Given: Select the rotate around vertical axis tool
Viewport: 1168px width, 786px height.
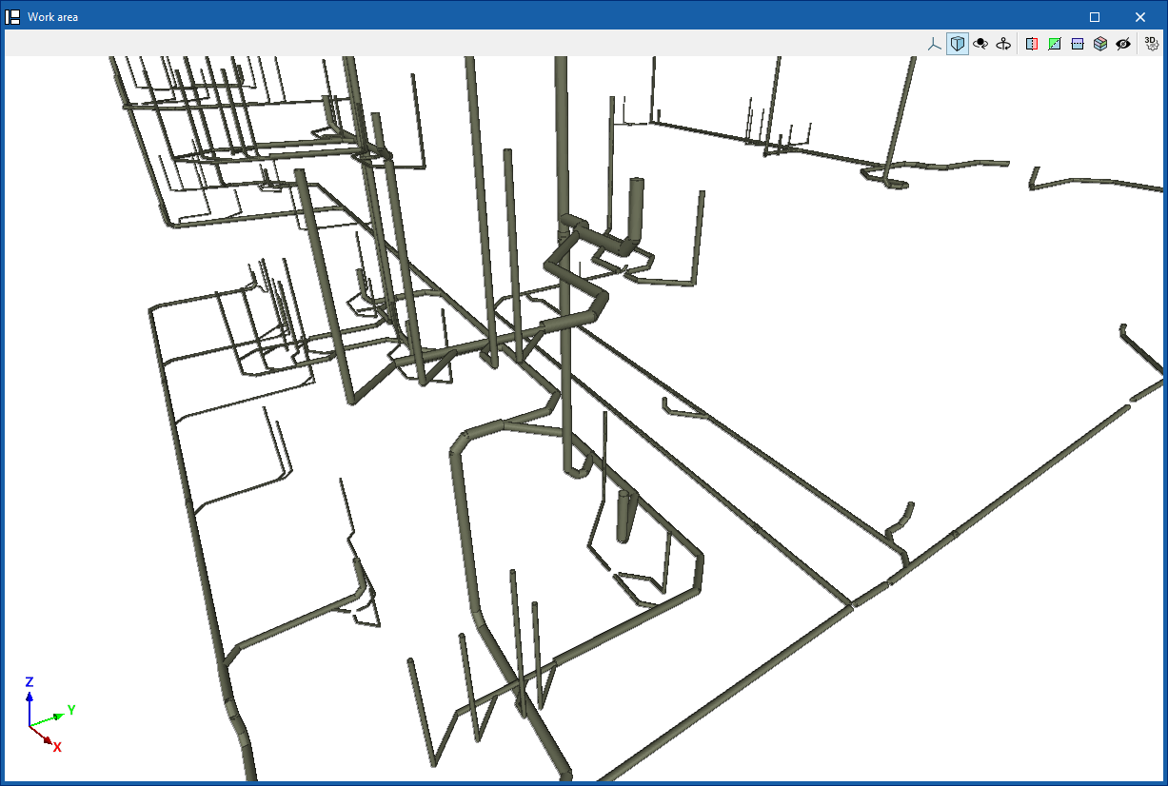Looking at the screenshot, I should point(1003,44).
